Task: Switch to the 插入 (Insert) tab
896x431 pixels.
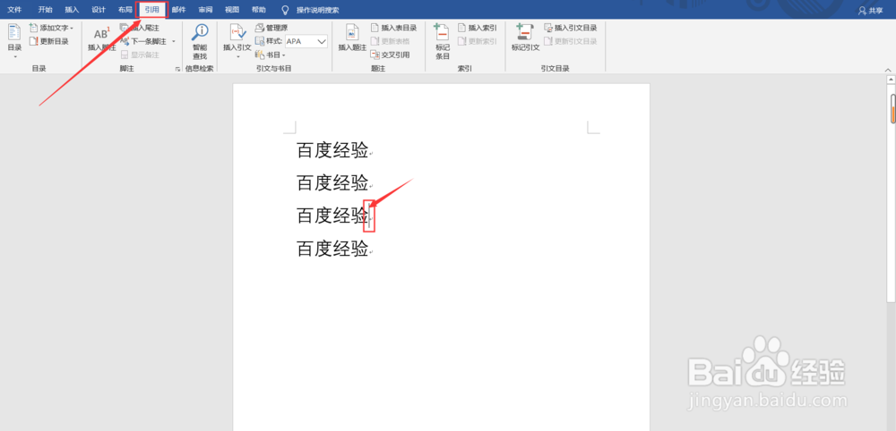Action: [x=72, y=10]
